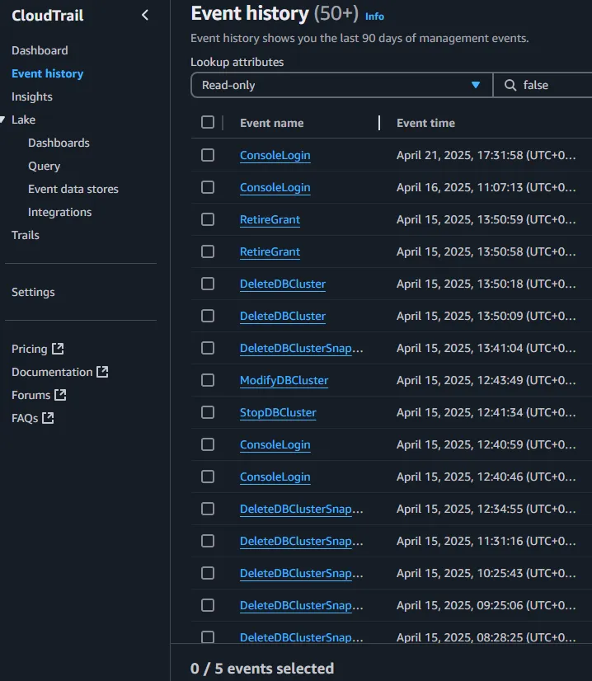
Task: Go to Dashboard in the sidebar
Action: pos(40,50)
